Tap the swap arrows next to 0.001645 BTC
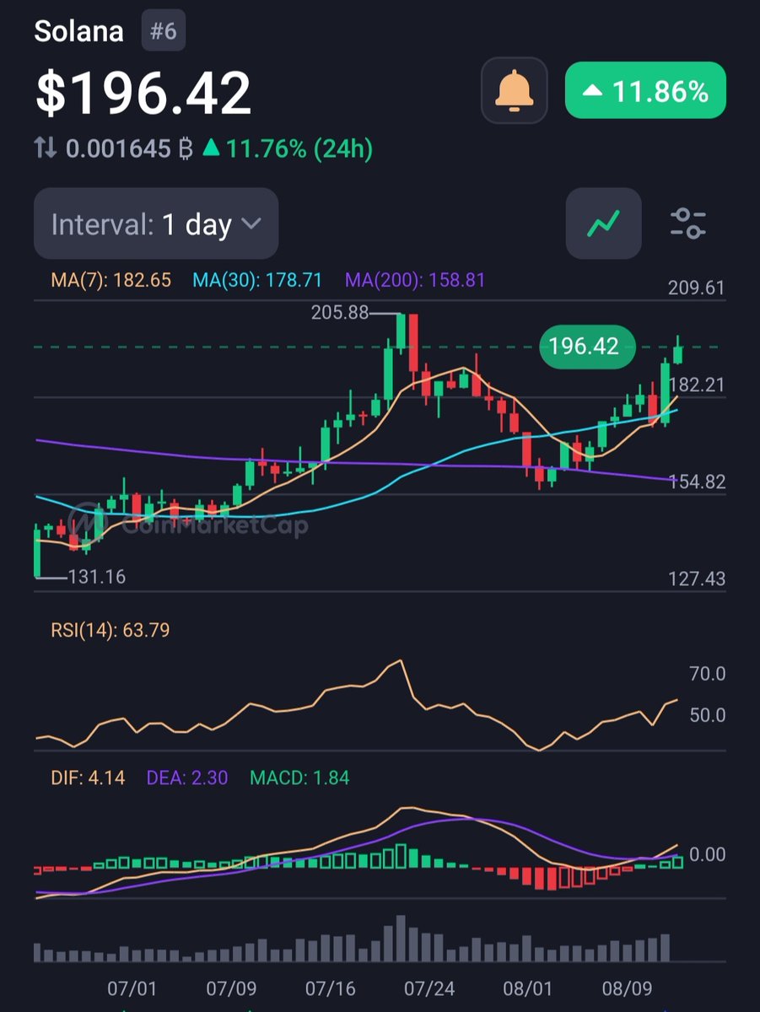The height and width of the screenshot is (1012, 760). coord(46,149)
